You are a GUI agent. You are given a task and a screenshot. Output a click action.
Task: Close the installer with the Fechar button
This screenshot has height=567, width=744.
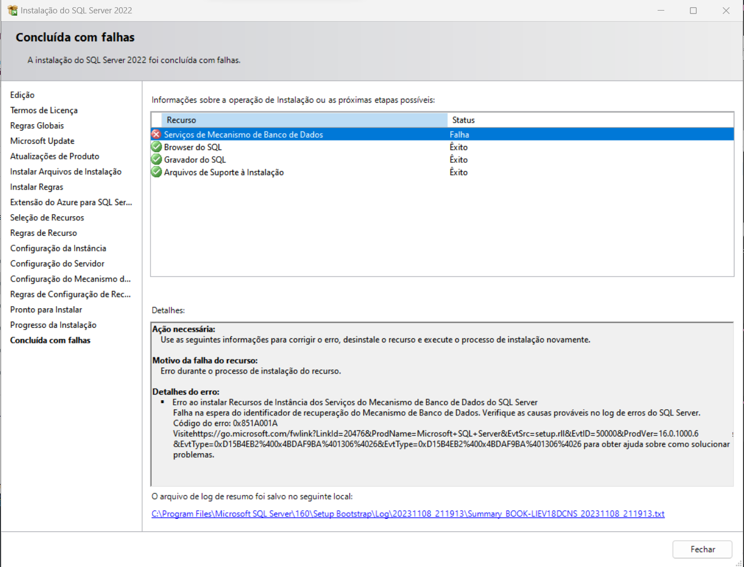(x=702, y=549)
